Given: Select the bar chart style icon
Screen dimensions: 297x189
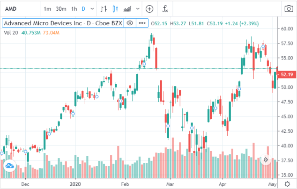Looking at the screenshot, I should tap(104, 9).
